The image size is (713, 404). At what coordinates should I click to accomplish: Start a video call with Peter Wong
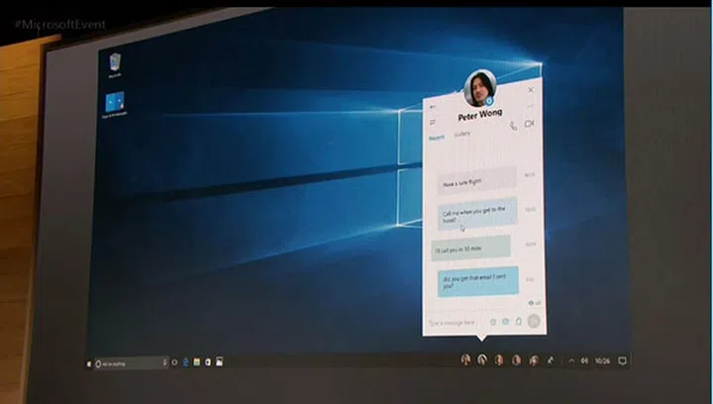529,124
